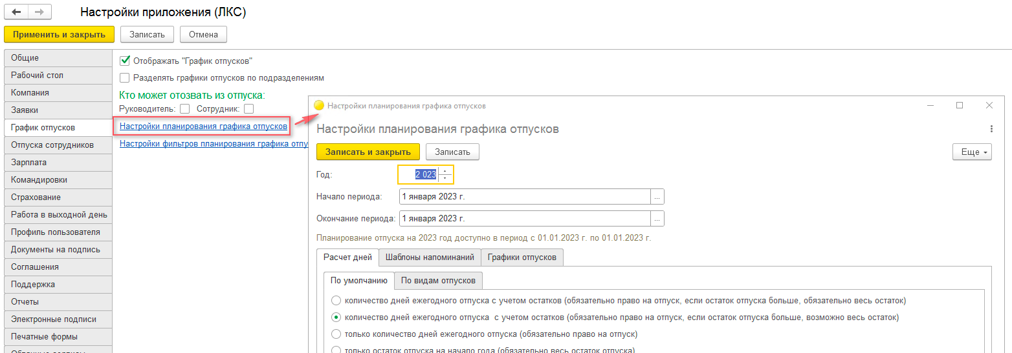Go back with the left arrow icon
Viewport: 1012px width, 353px height.
pos(16,12)
